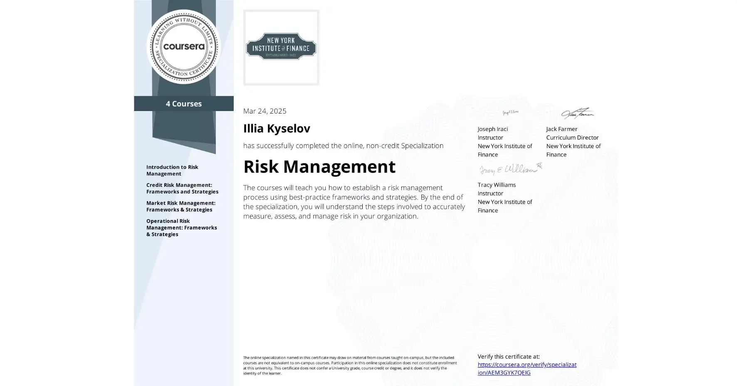
Task: Select the Operational Risk Management: Frameworks & Strategies entry
Action: click(x=181, y=228)
